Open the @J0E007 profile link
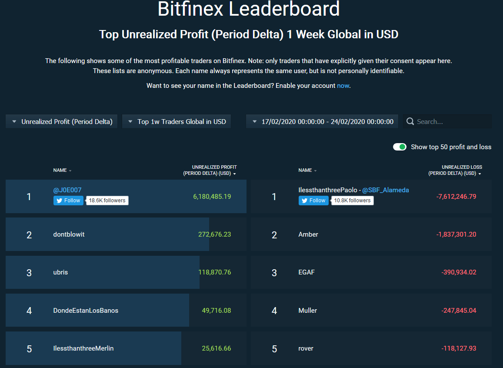 pyautogui.click(x=67, y=190)
